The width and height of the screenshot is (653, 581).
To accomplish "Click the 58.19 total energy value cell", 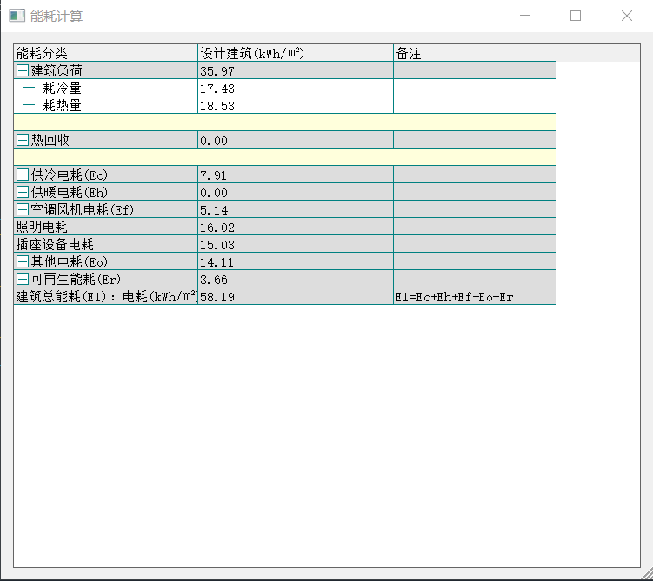I will pos(295,296).
